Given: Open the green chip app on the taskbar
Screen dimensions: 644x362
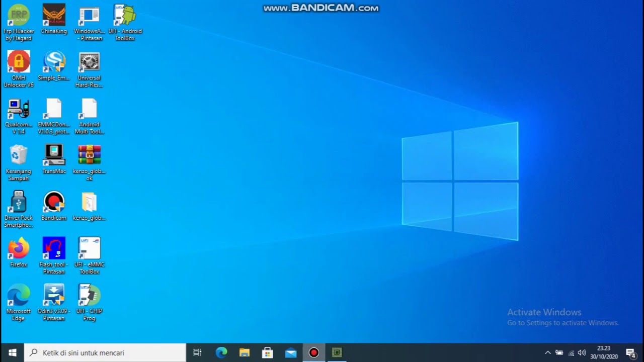Looking at the screenshot, I should [x=337, y=352].
